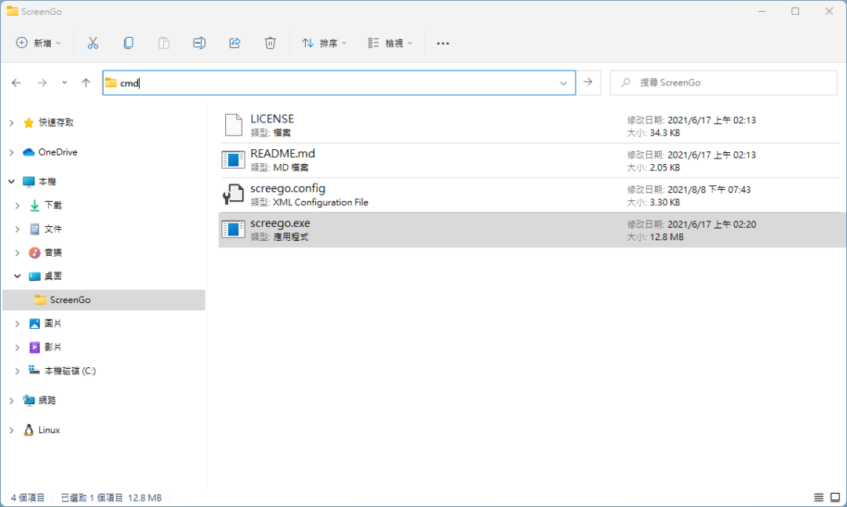The image size is (847, 507).
Task: Expand the 本機磁碟 (C:) node
Action: (17, 370)
